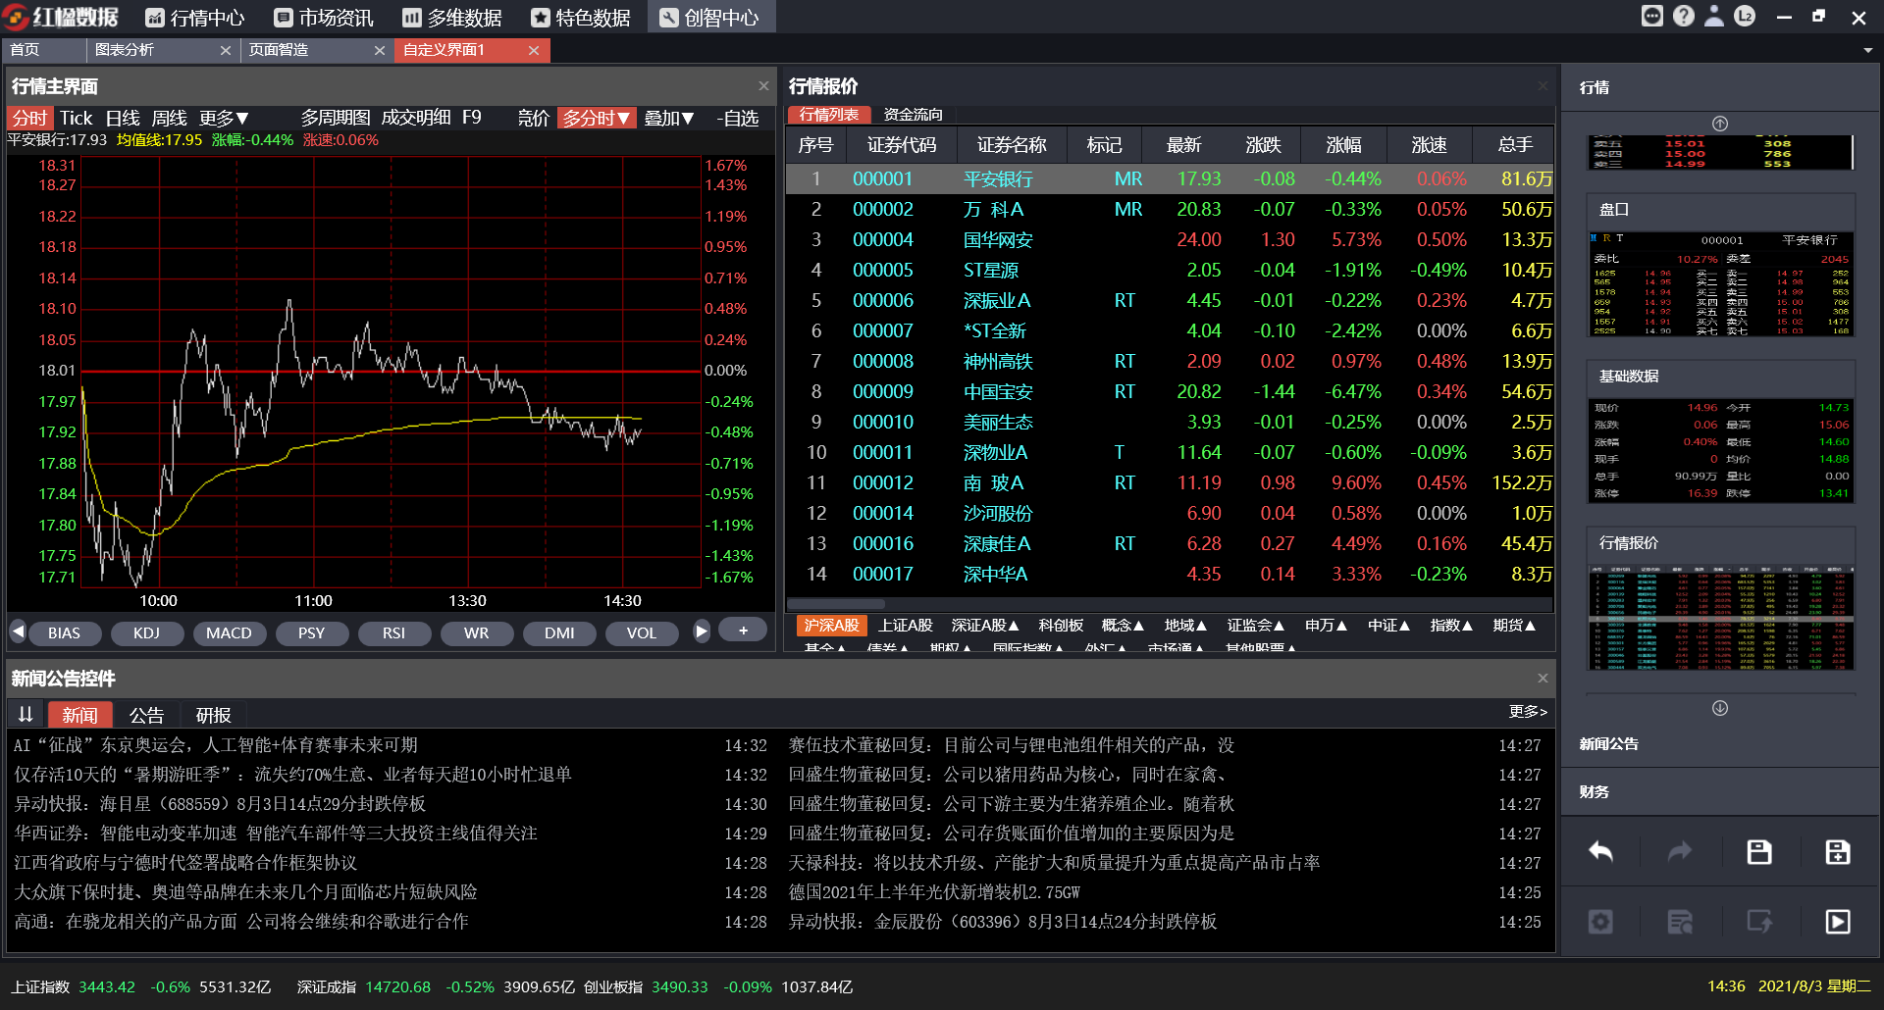Screen dimensions: 1884x1010
Task: Toggle the MACD indicator
Action: pyautogui.click(x=229, y=632)
